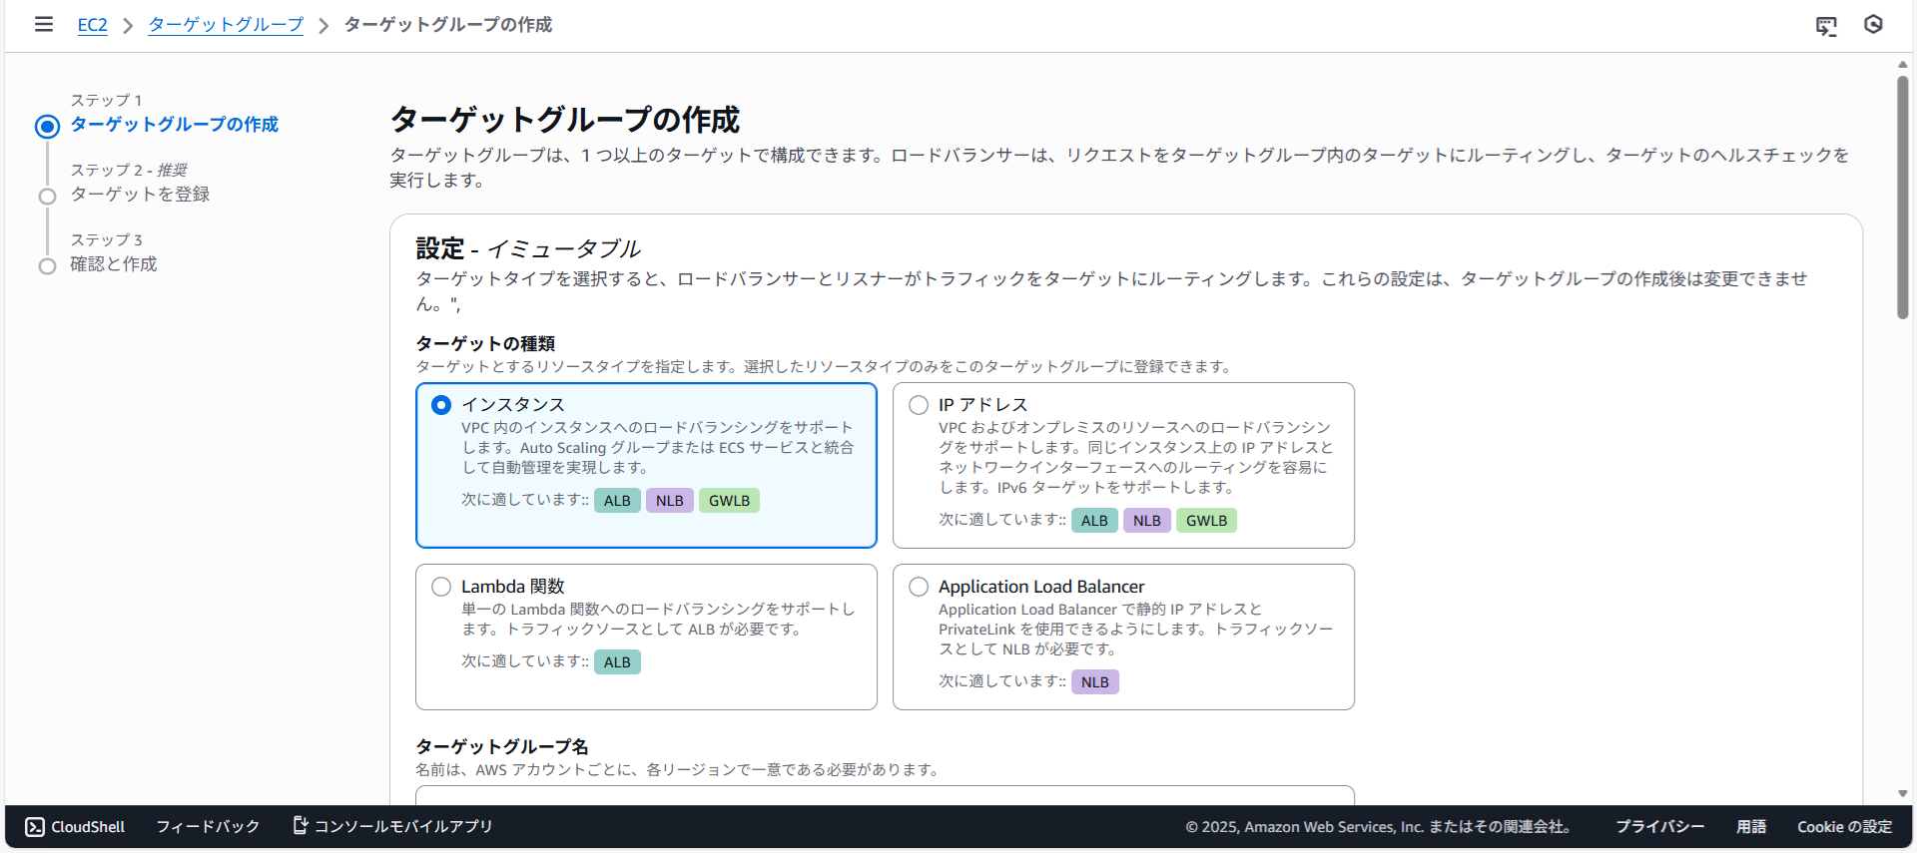Viewport: 1917px width, 853px height.
Task: Click the ターゲットグループ名 input field
Action: point(885,795)
